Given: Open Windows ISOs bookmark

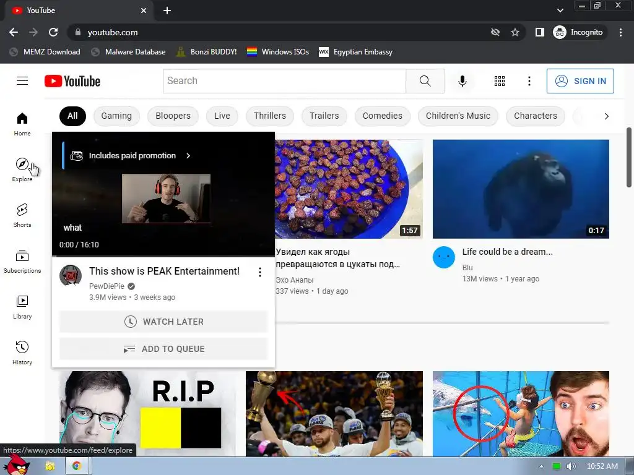Looking at the screenshot, I should (x=278, y=52).
